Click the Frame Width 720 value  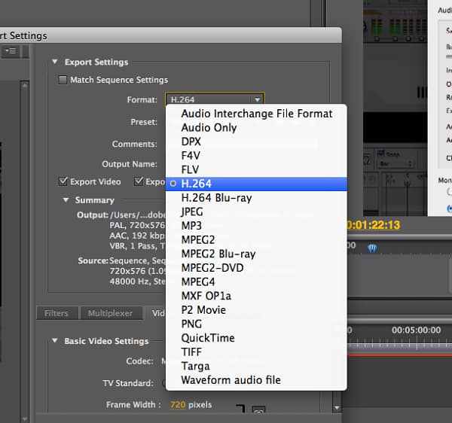pyautogui.click(x=178, y=405)
